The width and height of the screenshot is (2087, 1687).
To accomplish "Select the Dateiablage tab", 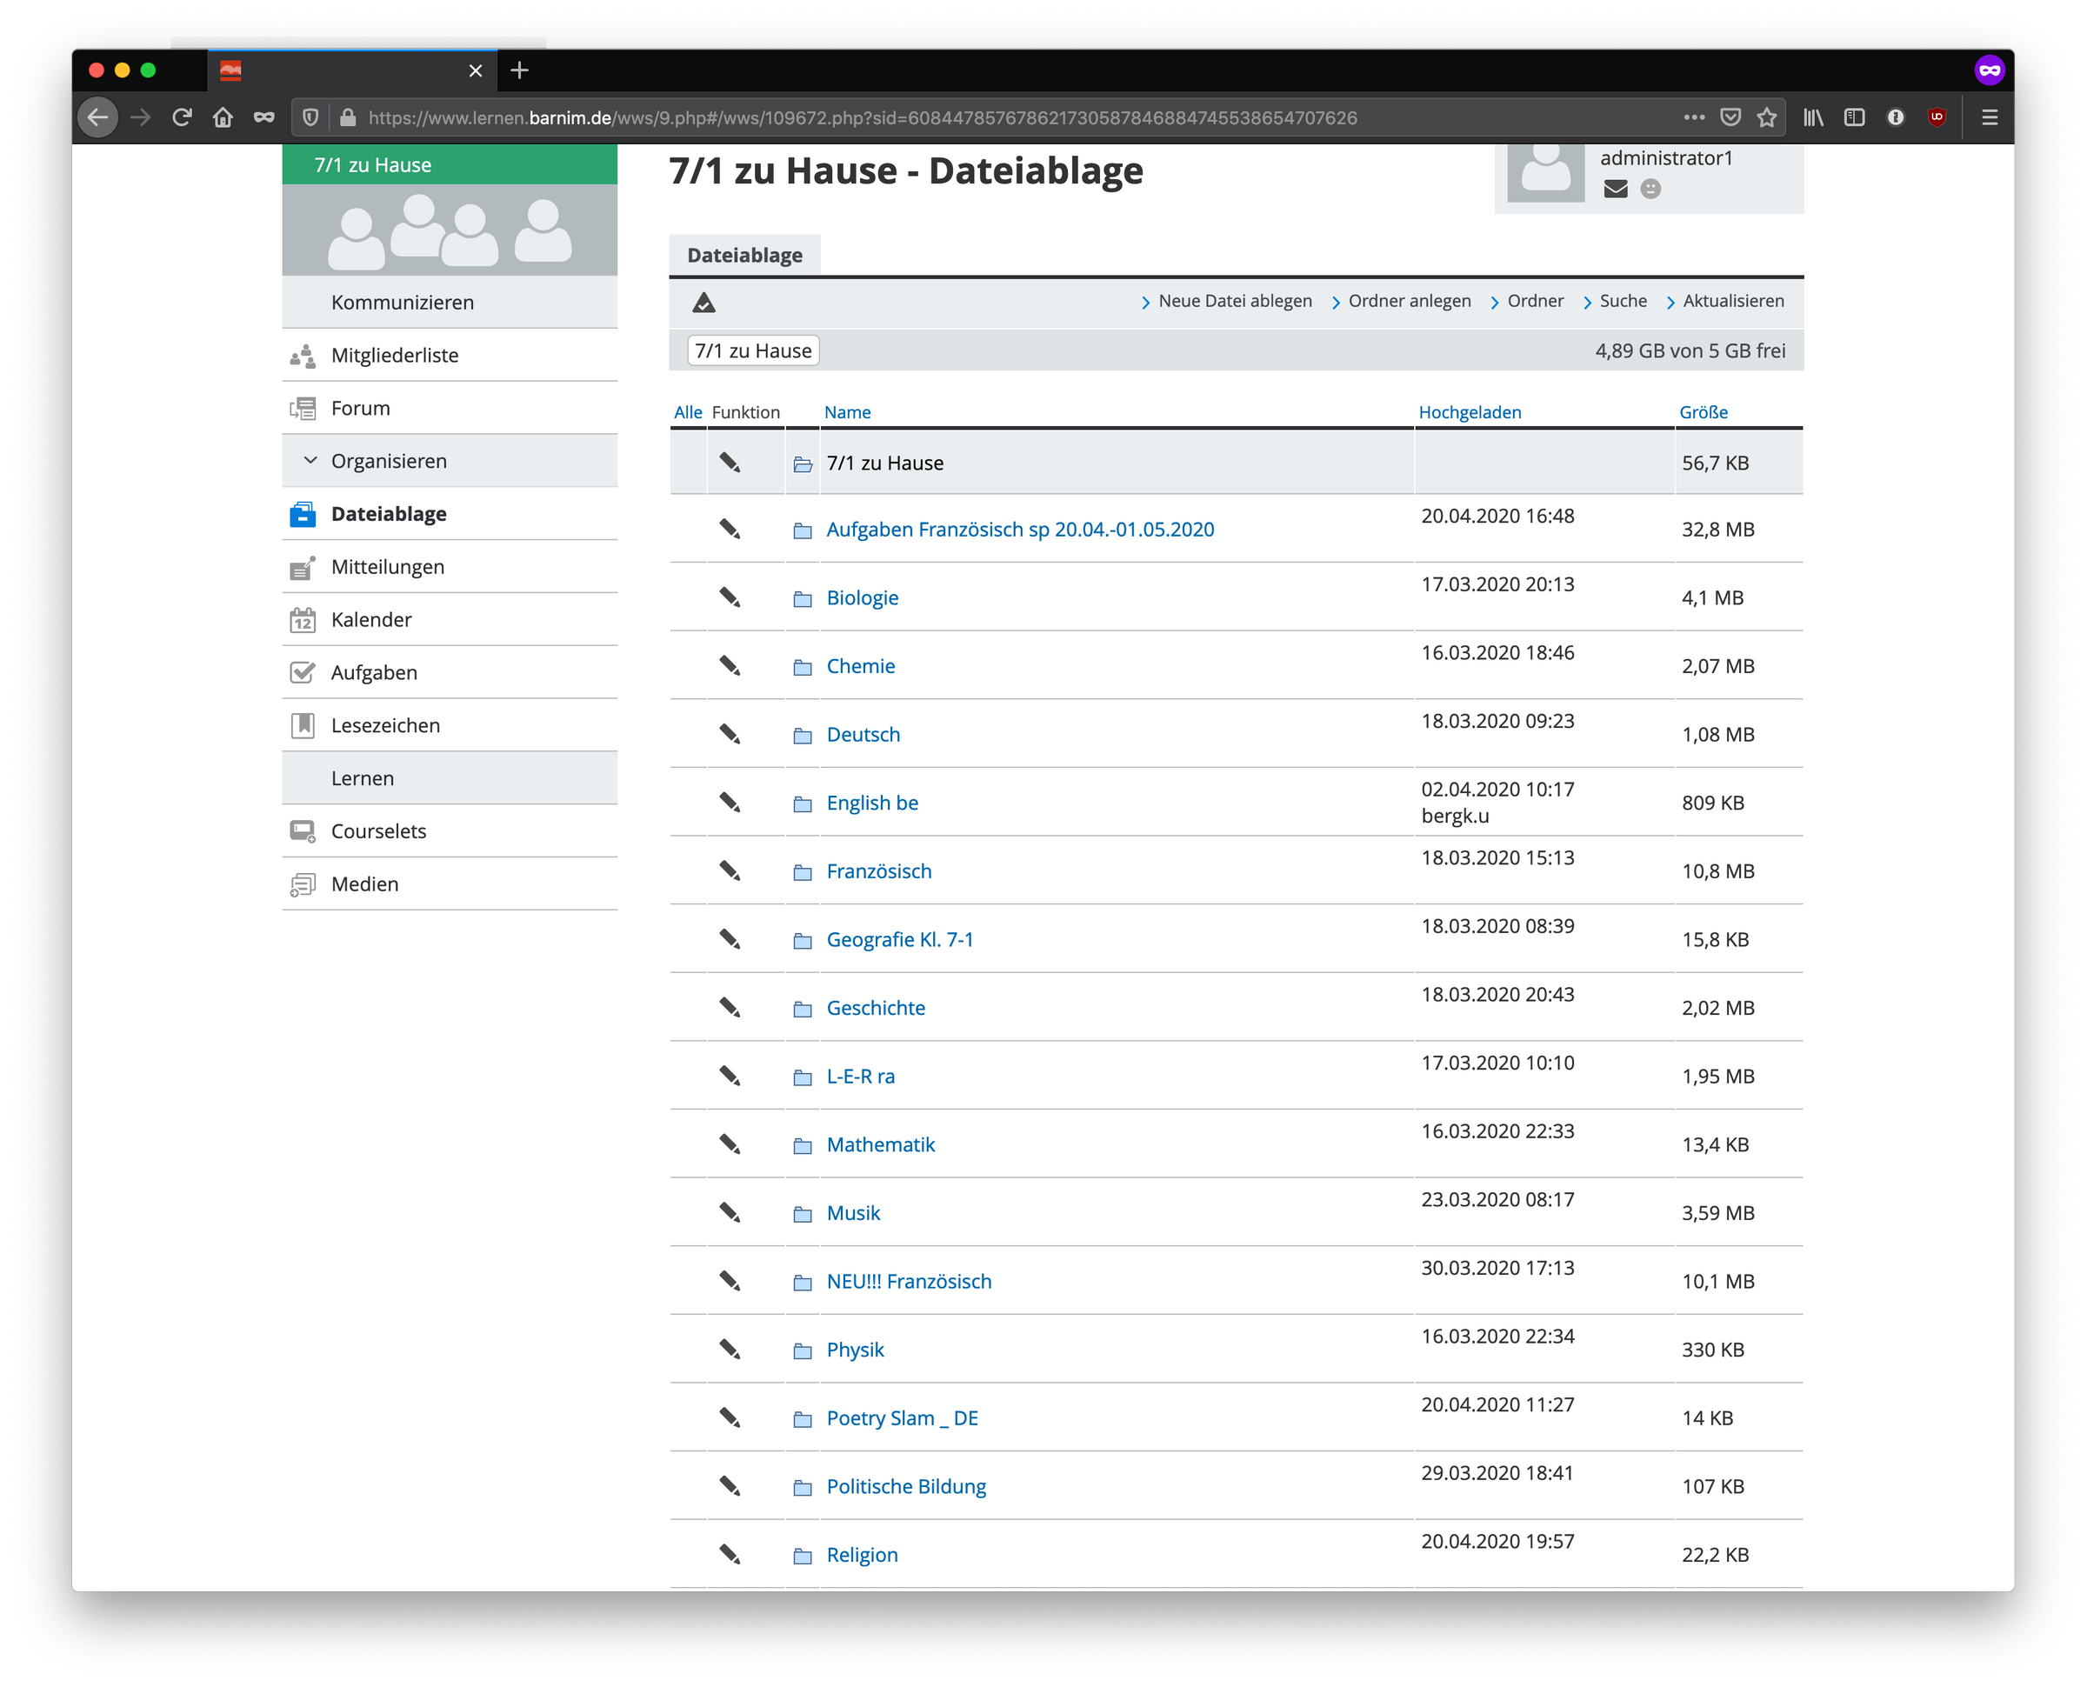I will [744, 255].
